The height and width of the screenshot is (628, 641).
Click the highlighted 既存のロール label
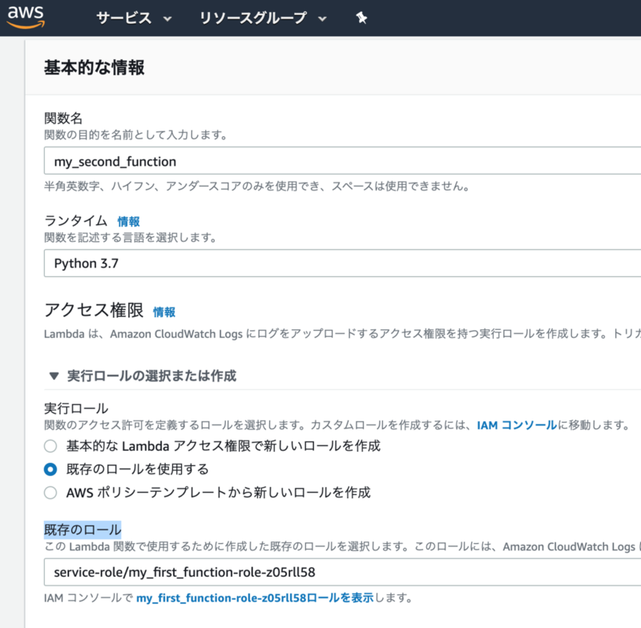tap(83, 530)
